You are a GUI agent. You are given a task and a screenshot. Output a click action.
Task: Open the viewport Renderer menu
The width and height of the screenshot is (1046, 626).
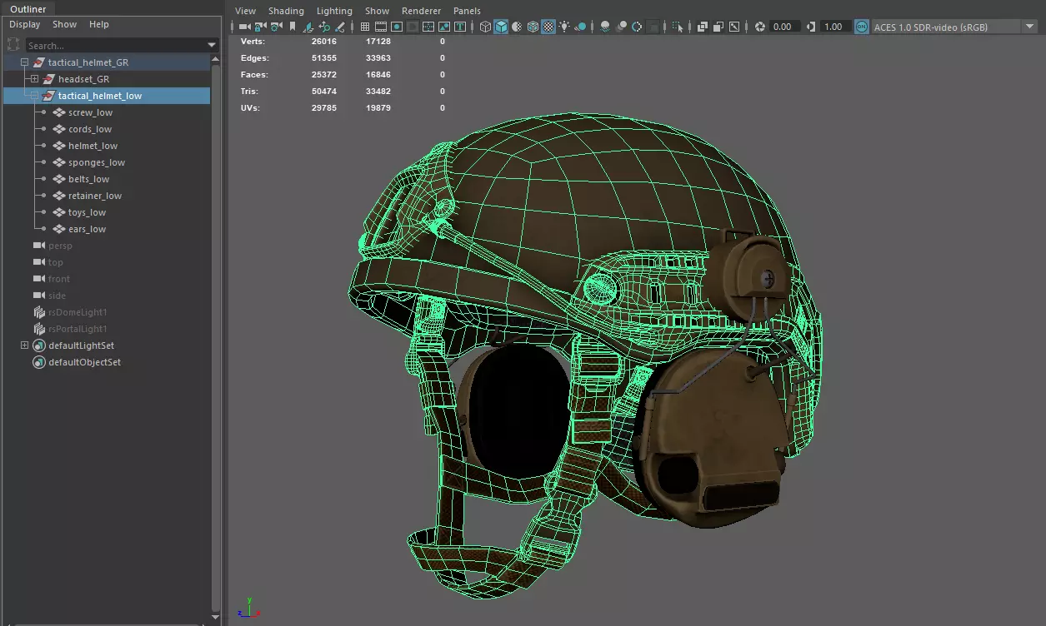[421, 11]
